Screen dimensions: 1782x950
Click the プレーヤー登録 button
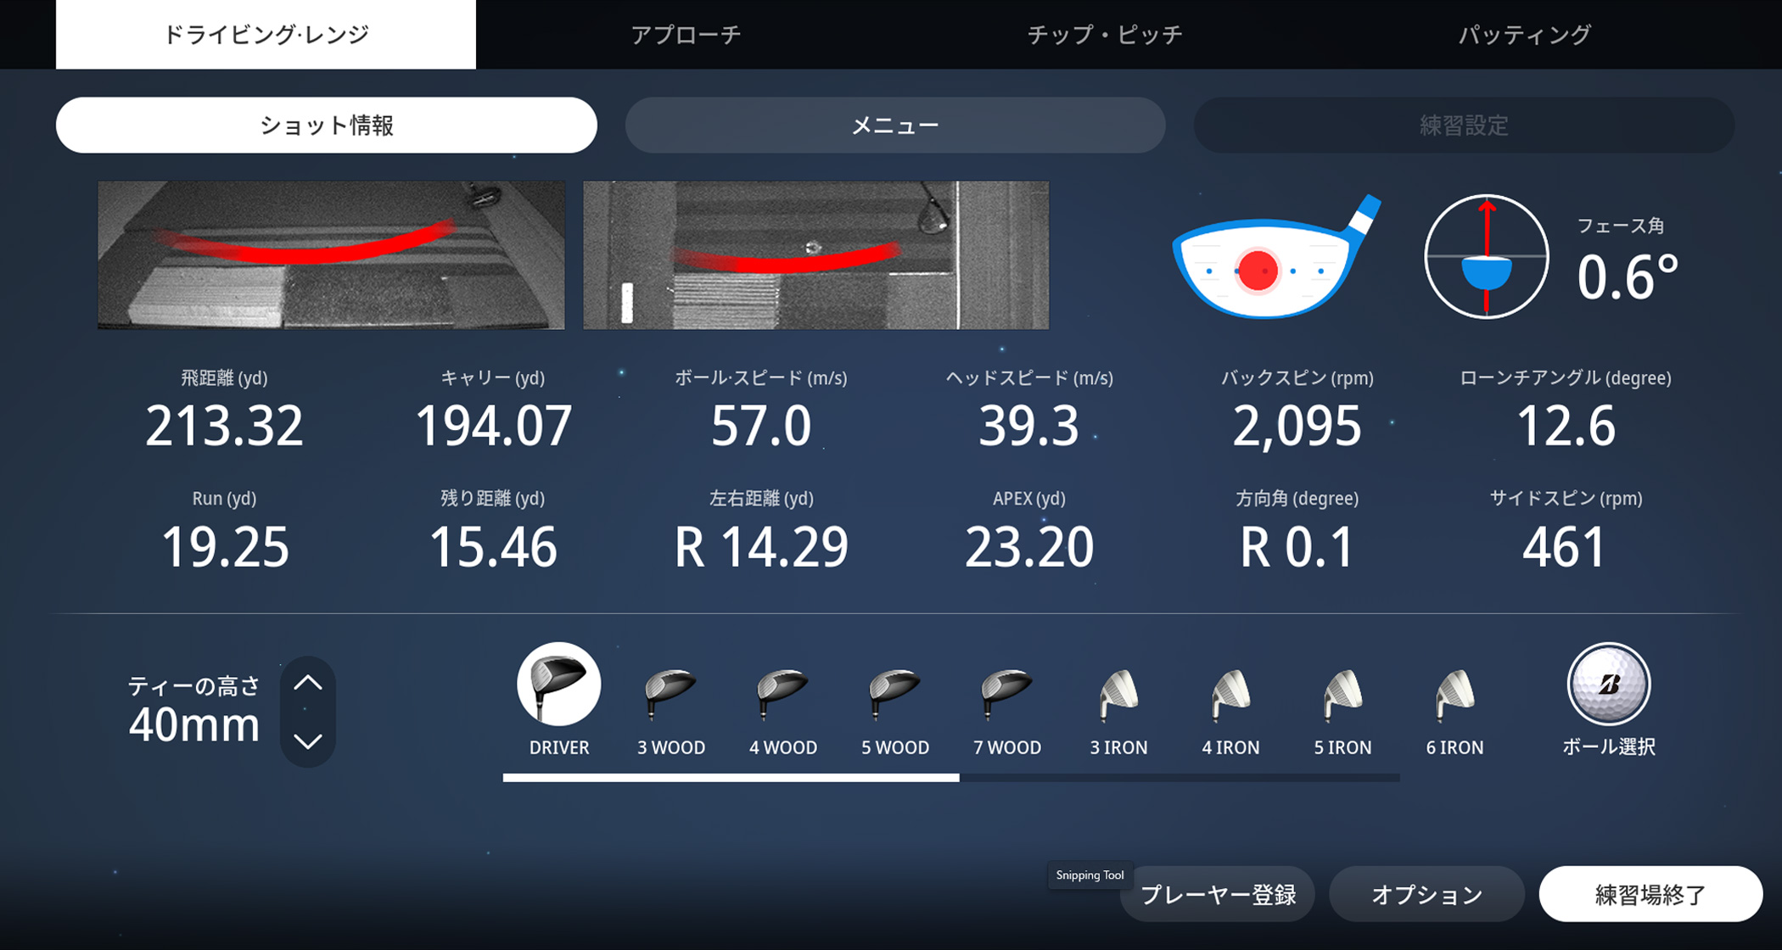[1218, 894]
